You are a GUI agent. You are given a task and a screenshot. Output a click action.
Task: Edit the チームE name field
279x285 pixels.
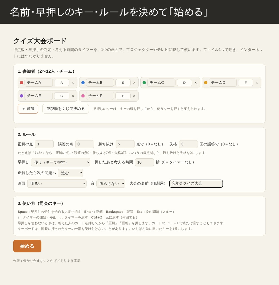[39, 96]
